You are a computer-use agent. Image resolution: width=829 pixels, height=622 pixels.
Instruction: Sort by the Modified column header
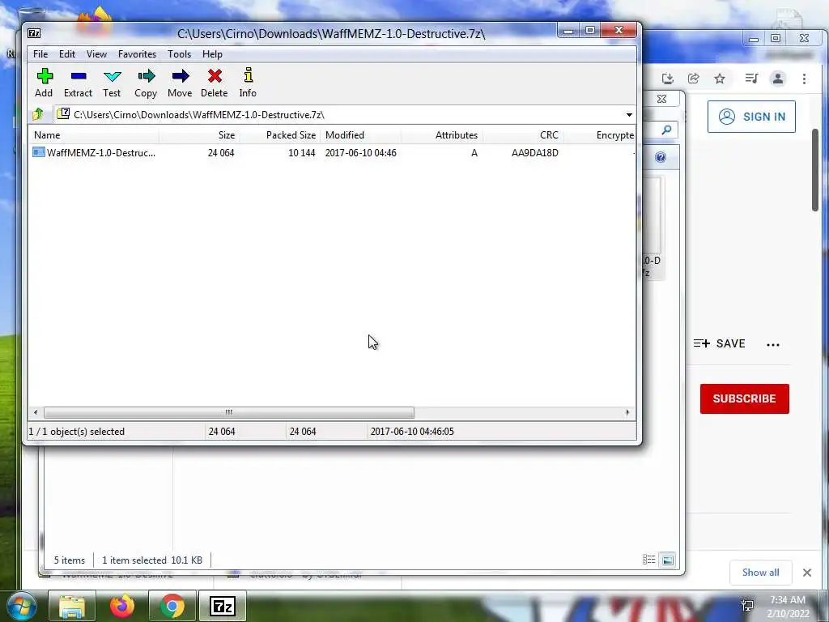[x=360, y=135]
